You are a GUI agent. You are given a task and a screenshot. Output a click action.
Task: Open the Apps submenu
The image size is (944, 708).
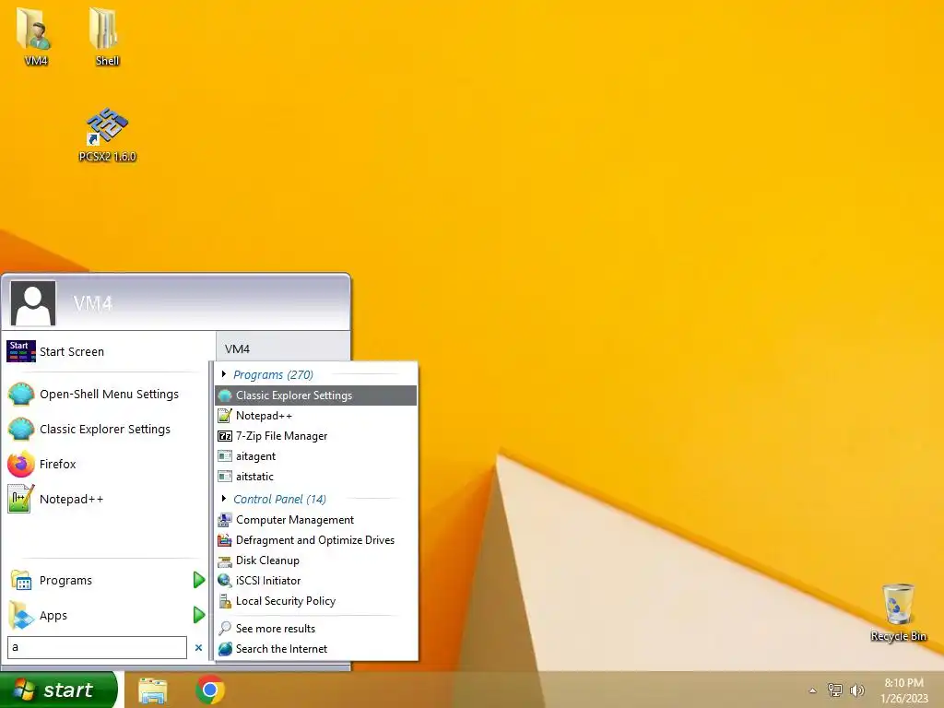coord(107,615)
